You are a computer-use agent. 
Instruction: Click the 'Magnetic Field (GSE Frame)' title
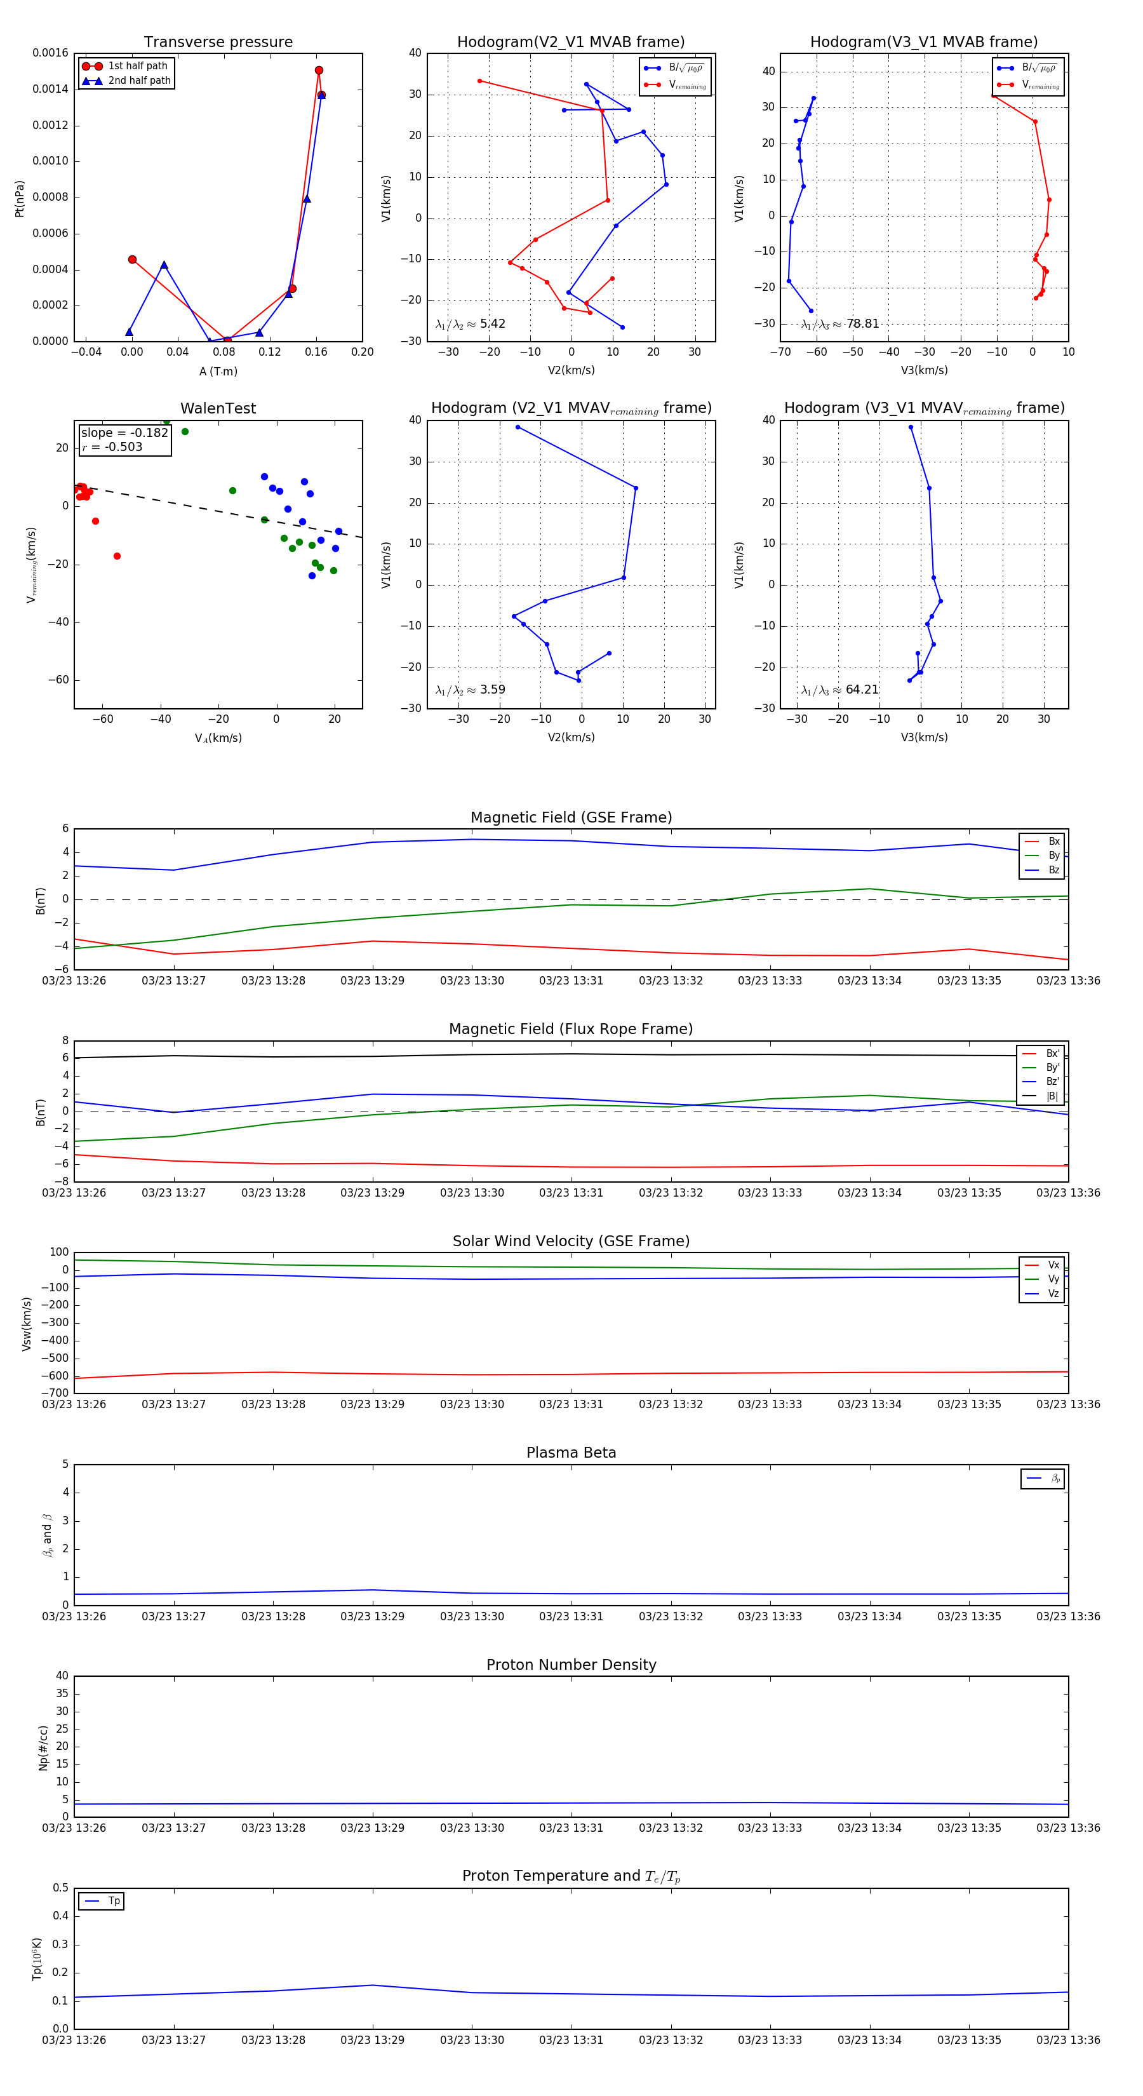click(571, 817)
